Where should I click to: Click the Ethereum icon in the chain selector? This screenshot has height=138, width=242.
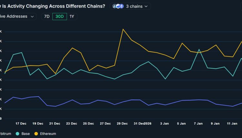coord(121,6)
